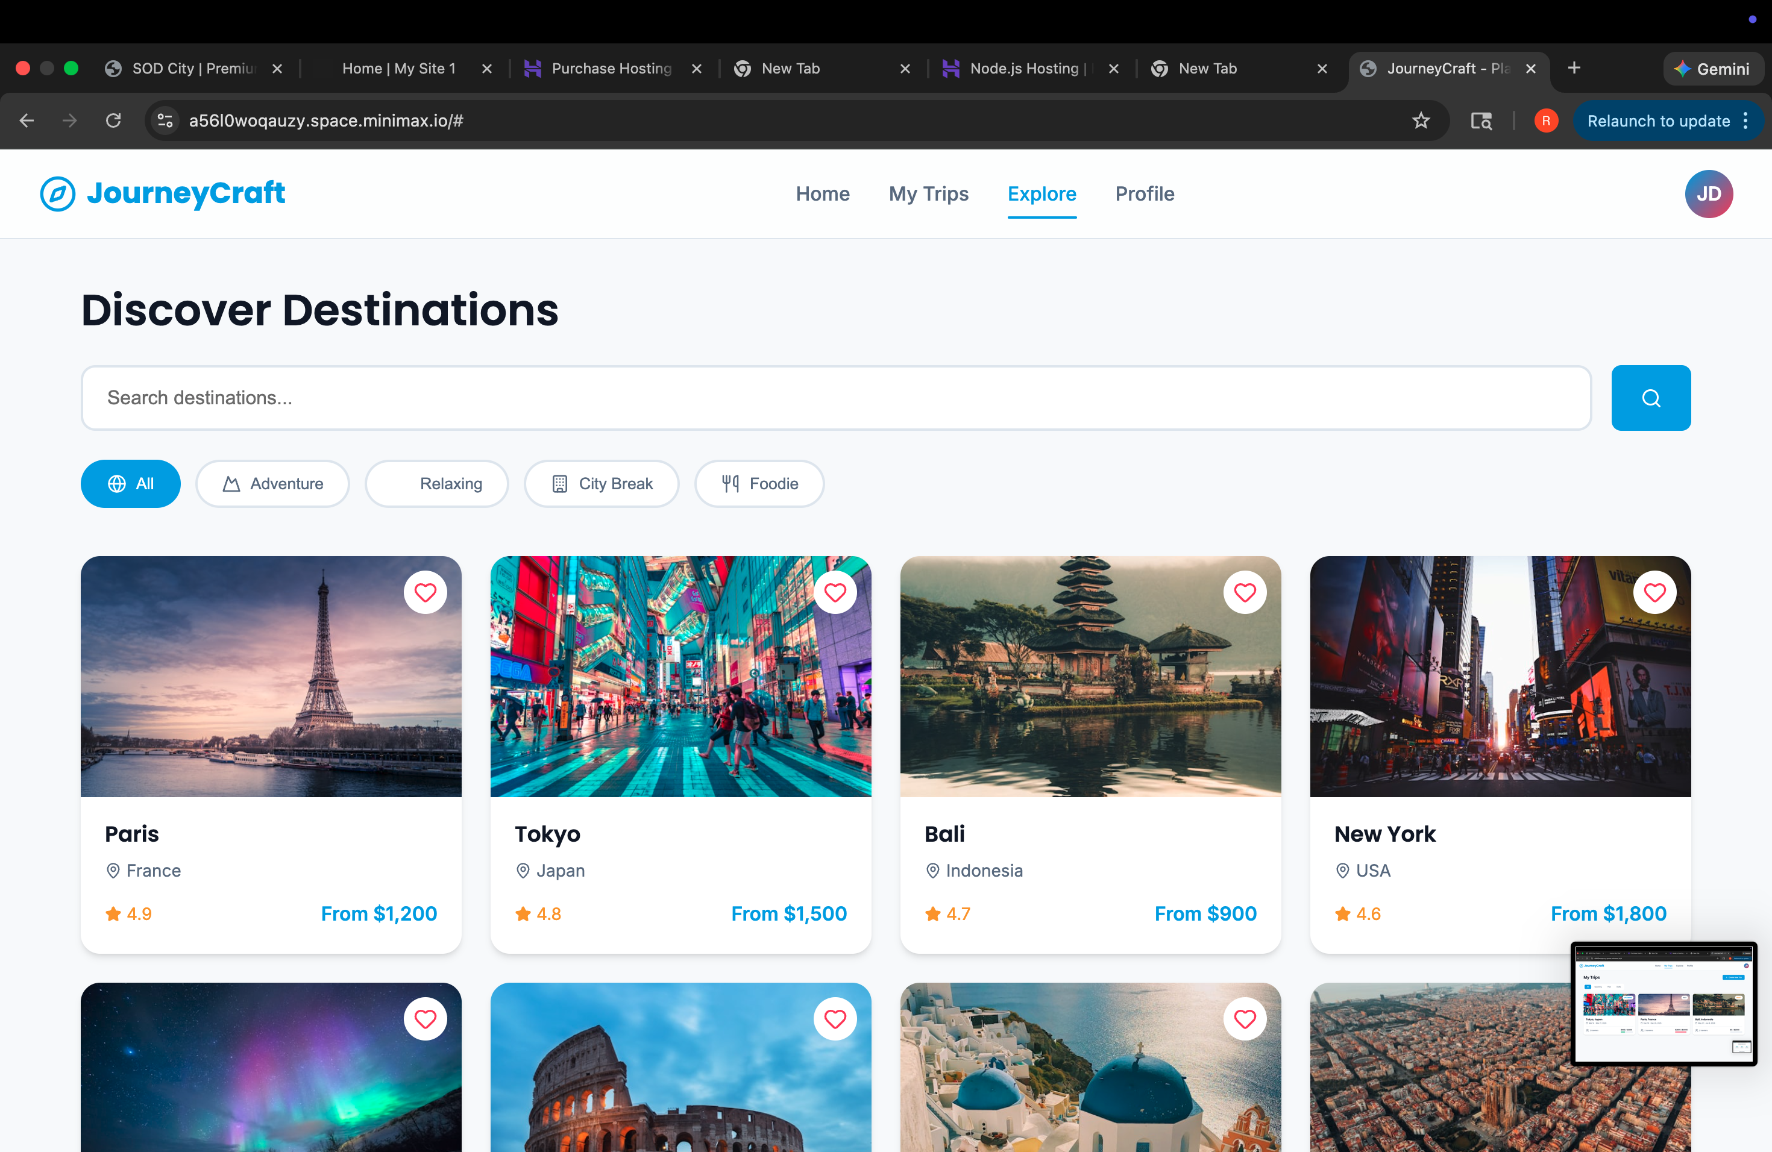Screen dimensions: 1772x1152
Task: Like the Bali destination with heart
Action: coord(1244,592)
